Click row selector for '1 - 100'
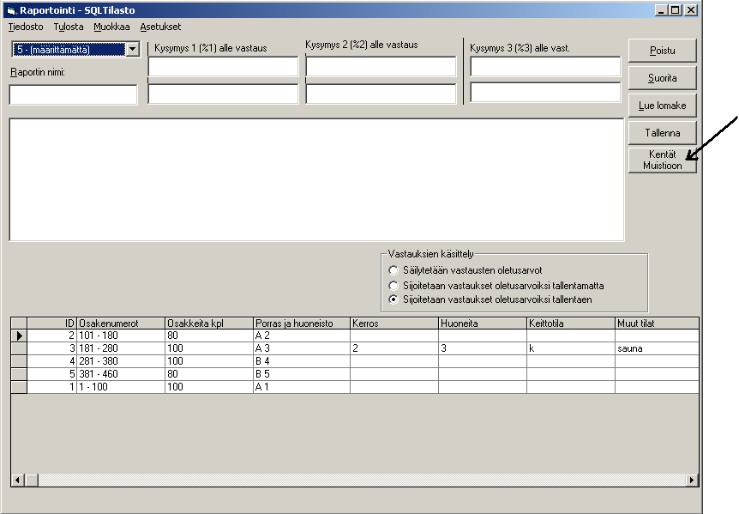The image size is (739, 514). 19,387
